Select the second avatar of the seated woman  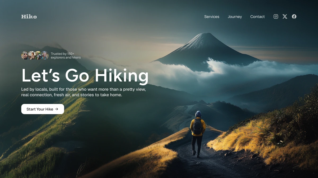[32, 55]
